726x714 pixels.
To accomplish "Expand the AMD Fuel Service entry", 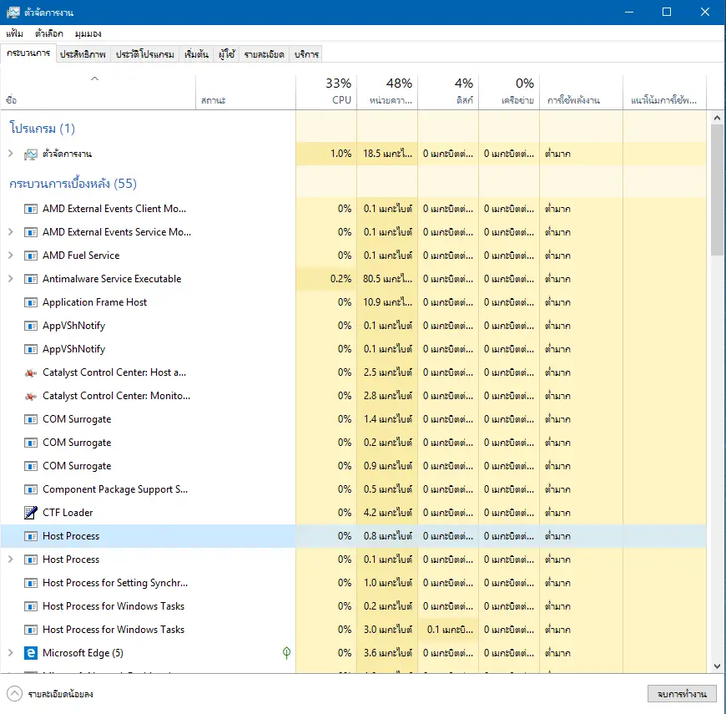I will click(x=11, y=256).
